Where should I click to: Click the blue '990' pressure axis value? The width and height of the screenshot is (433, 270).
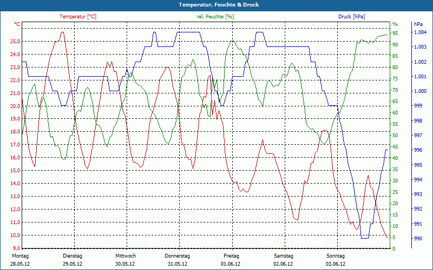[x=418, y=239]
